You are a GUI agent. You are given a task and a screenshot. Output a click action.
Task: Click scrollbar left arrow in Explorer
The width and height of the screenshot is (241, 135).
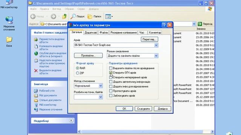coord(79,132)
